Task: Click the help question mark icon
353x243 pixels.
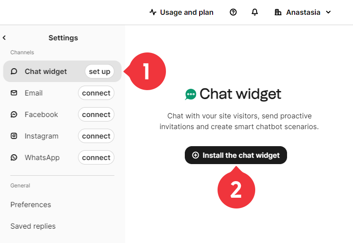Action: (233, 12)
